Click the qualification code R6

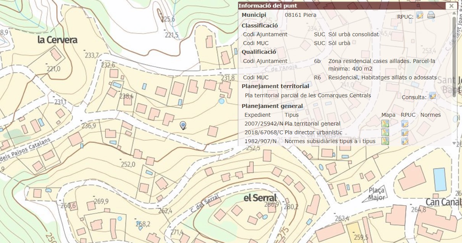(317, 77)
